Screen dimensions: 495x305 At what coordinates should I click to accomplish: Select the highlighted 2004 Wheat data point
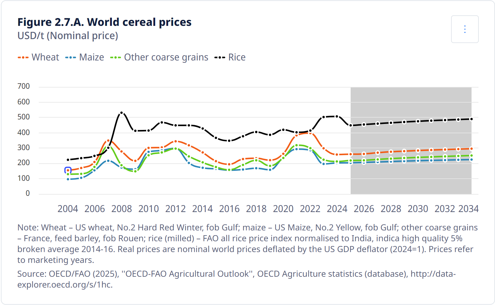(x=67, y=170)
